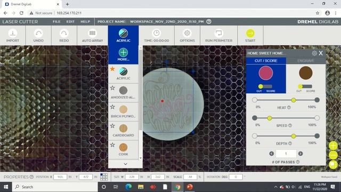The height and width of the screenshot is (192, 341).
Task: Click the Speed slider handle
Action: pos(270,118)
